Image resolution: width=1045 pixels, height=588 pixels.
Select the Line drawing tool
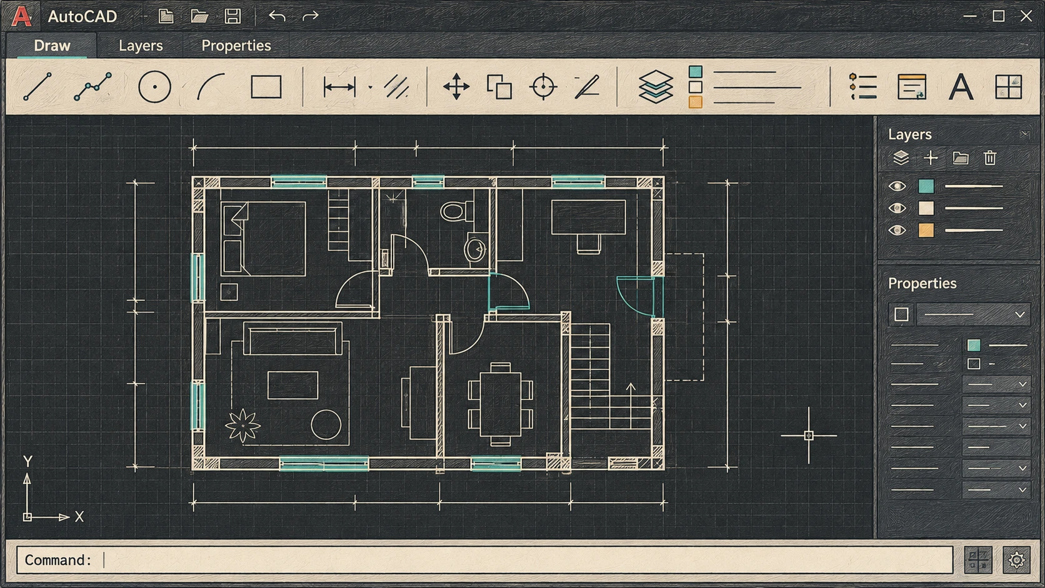coord(37,86)
